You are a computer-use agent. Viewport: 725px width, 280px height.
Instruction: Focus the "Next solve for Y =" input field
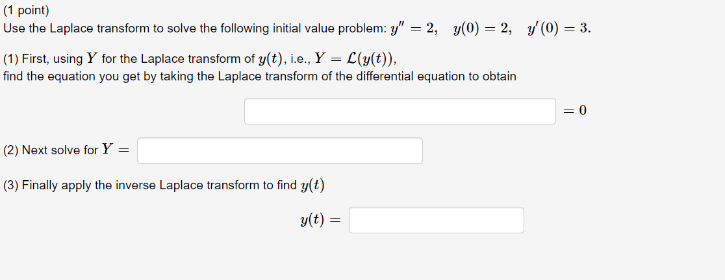(280, 151)
